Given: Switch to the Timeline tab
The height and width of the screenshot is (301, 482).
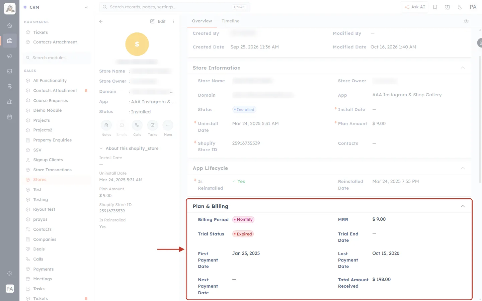Looking at the screenshot, I should 231,21.
